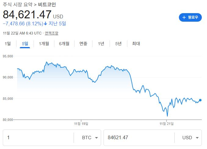Open the 면책조항 disclaimer link
Viewport: 207px width, 149px height.
coord(52,33)
